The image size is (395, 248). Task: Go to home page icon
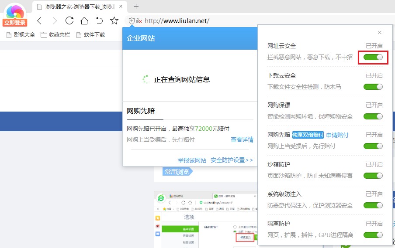pos(84,20)
